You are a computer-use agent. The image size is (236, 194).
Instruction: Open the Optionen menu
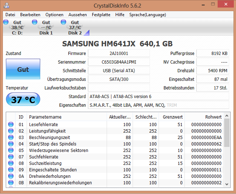(x=54, y=15)
